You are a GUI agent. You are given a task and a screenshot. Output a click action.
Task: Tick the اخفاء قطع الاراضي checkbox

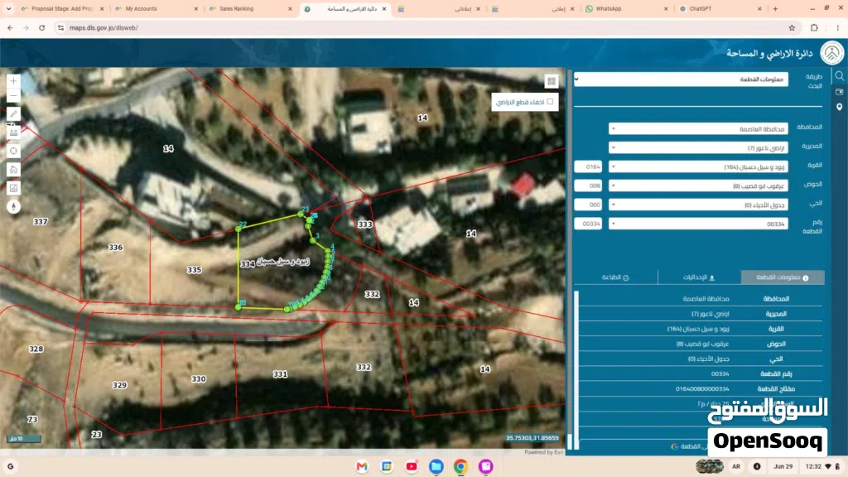(x=550, y=102)
